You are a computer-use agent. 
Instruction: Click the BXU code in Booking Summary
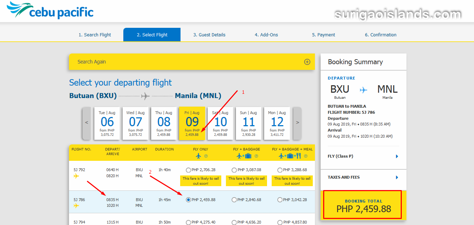pos(340,89)
